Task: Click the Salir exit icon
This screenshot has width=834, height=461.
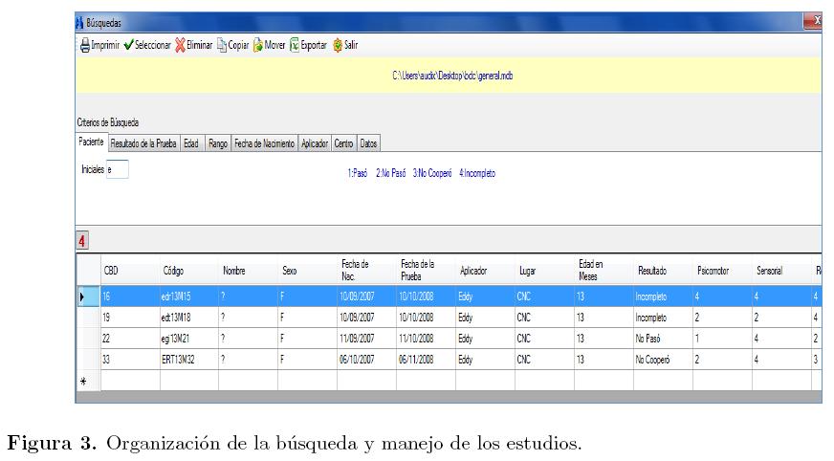Action: tap(338, 45)
